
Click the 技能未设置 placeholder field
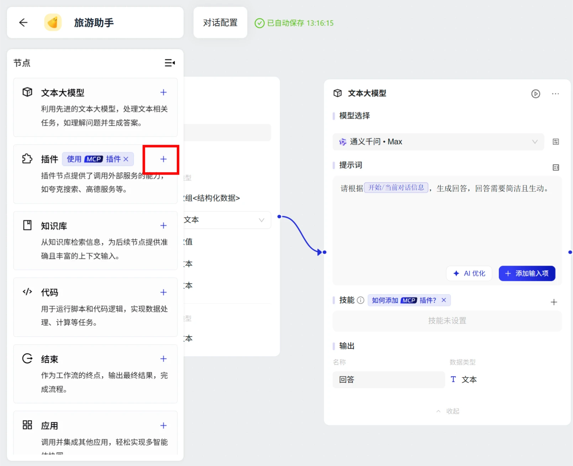pyautogui.click(x=447, y=321)
